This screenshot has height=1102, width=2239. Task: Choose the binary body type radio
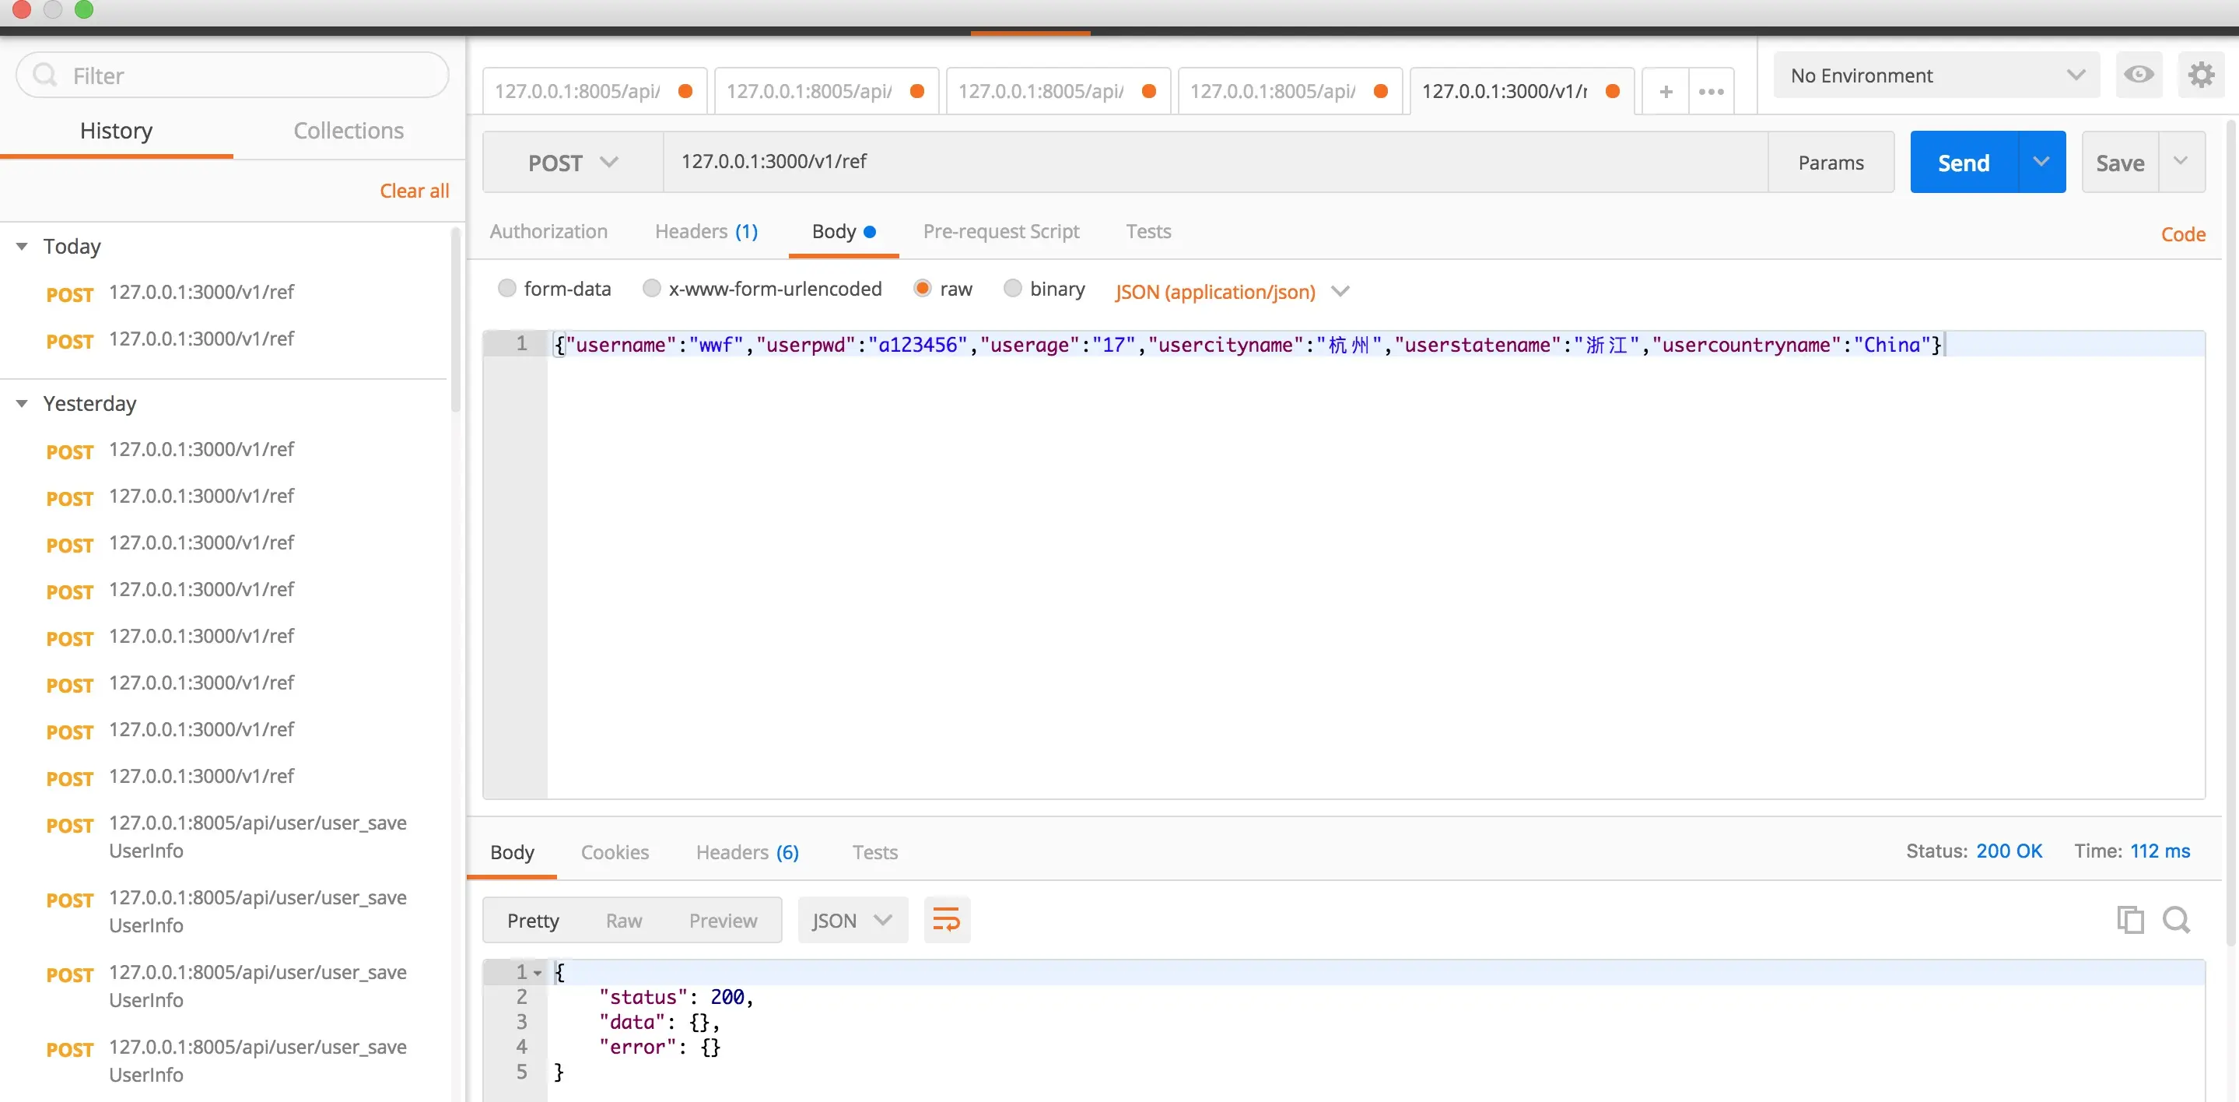[x=1013, y=288]
